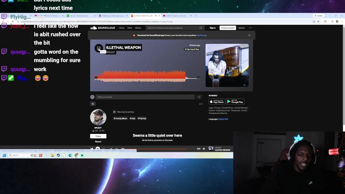
Task: Click pause in the bottom player bar
Action: pyautogui.click(x=98, y=149)
